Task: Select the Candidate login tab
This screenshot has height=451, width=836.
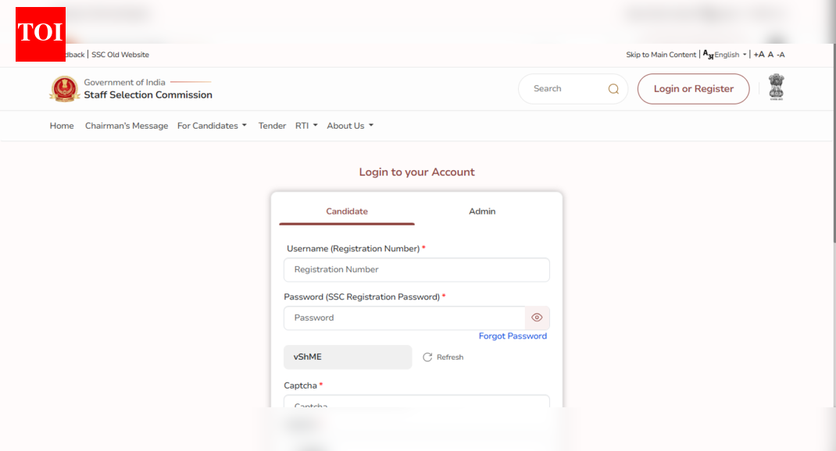Action: [347, 211]
